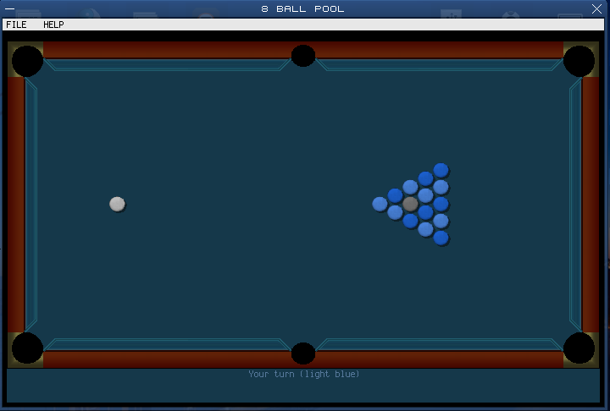Screen dimensions: 610x411
Task: Click the top-right corner pocket
Action: coord(579,61)
